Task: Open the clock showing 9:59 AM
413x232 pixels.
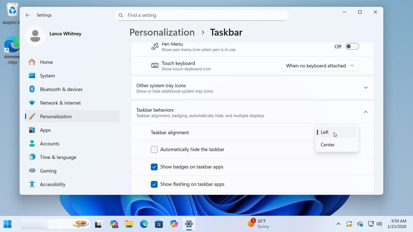Action: tap(397, 224)
